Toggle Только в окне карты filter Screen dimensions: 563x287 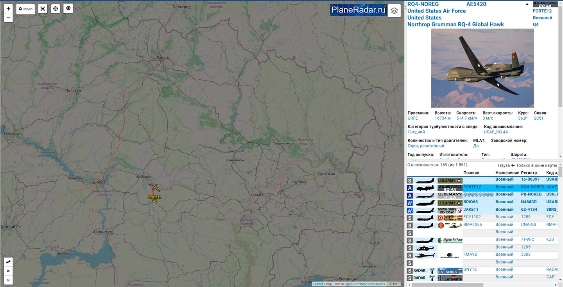tap(536, 165)
